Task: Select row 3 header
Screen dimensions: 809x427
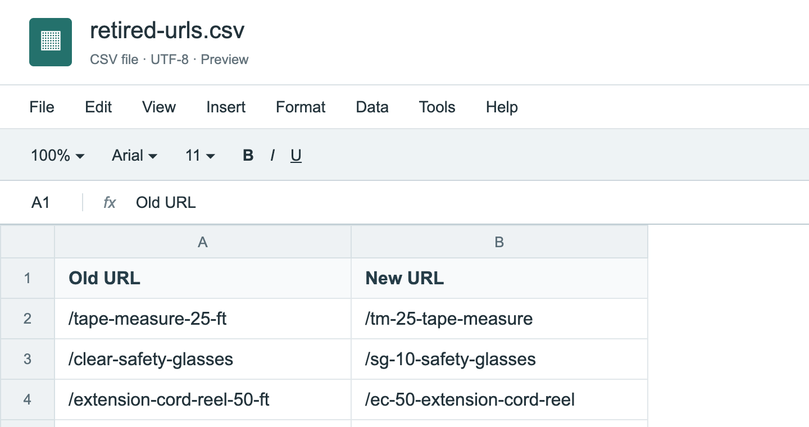Action: click(x=28, y=359)
